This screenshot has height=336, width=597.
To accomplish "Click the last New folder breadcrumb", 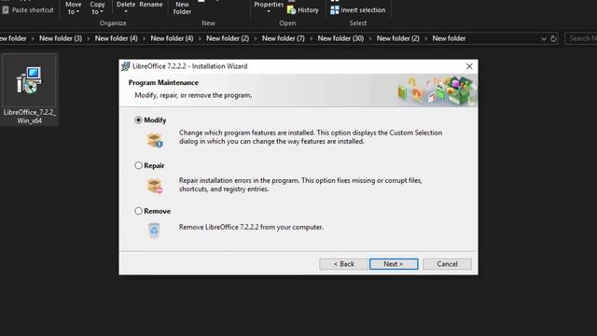I will pyautogui.click(x=449, y=38).
